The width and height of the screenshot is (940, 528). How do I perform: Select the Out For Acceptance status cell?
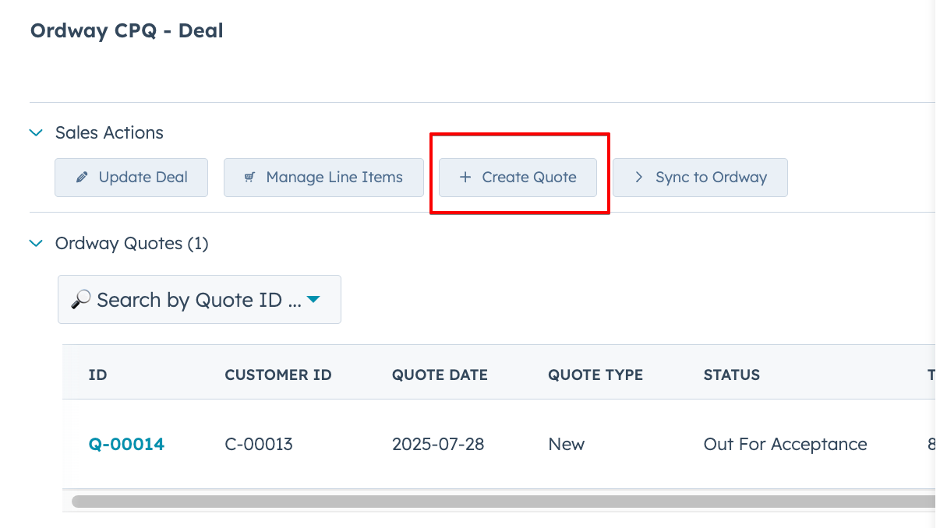(x=785, y=445)
